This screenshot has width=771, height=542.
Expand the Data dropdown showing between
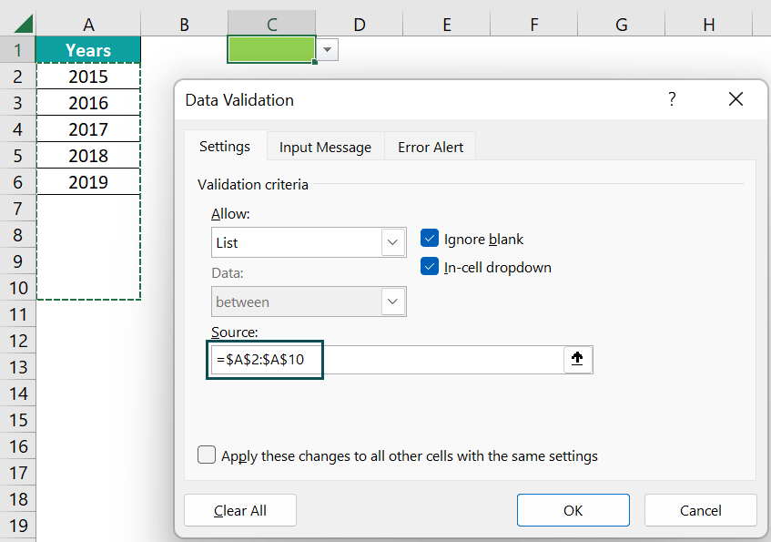tap(392, 301)
